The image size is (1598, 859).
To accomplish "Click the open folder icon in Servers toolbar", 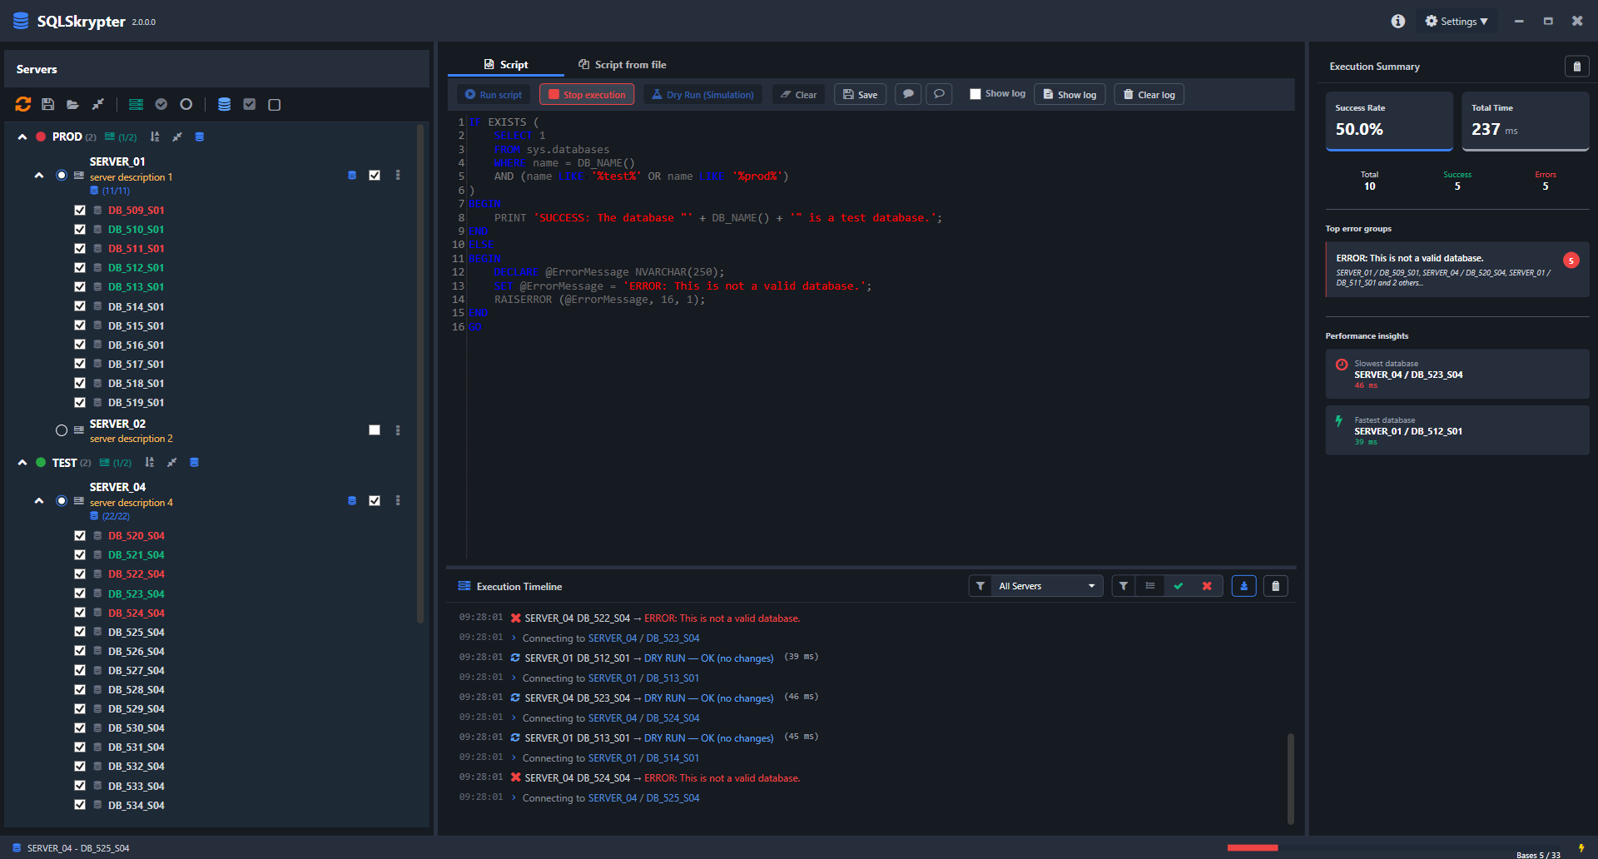I will click(73, 104).
